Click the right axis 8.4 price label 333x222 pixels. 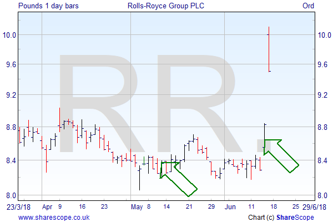click(322, 160)
